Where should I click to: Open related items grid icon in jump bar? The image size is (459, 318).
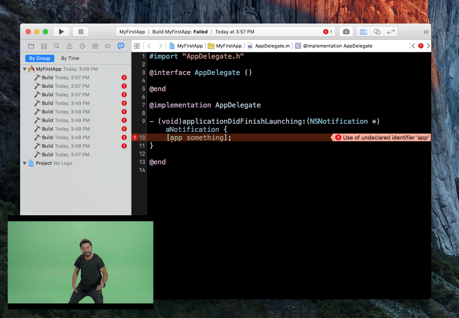tap(137, 46)
